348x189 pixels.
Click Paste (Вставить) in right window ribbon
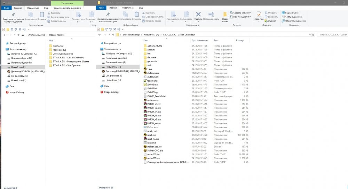point(136,16)
